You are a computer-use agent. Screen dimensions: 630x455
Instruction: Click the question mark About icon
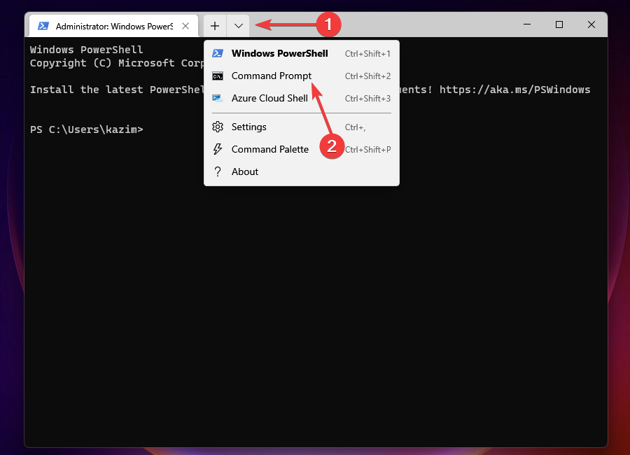pyautogui.click(x=218, y=171)
